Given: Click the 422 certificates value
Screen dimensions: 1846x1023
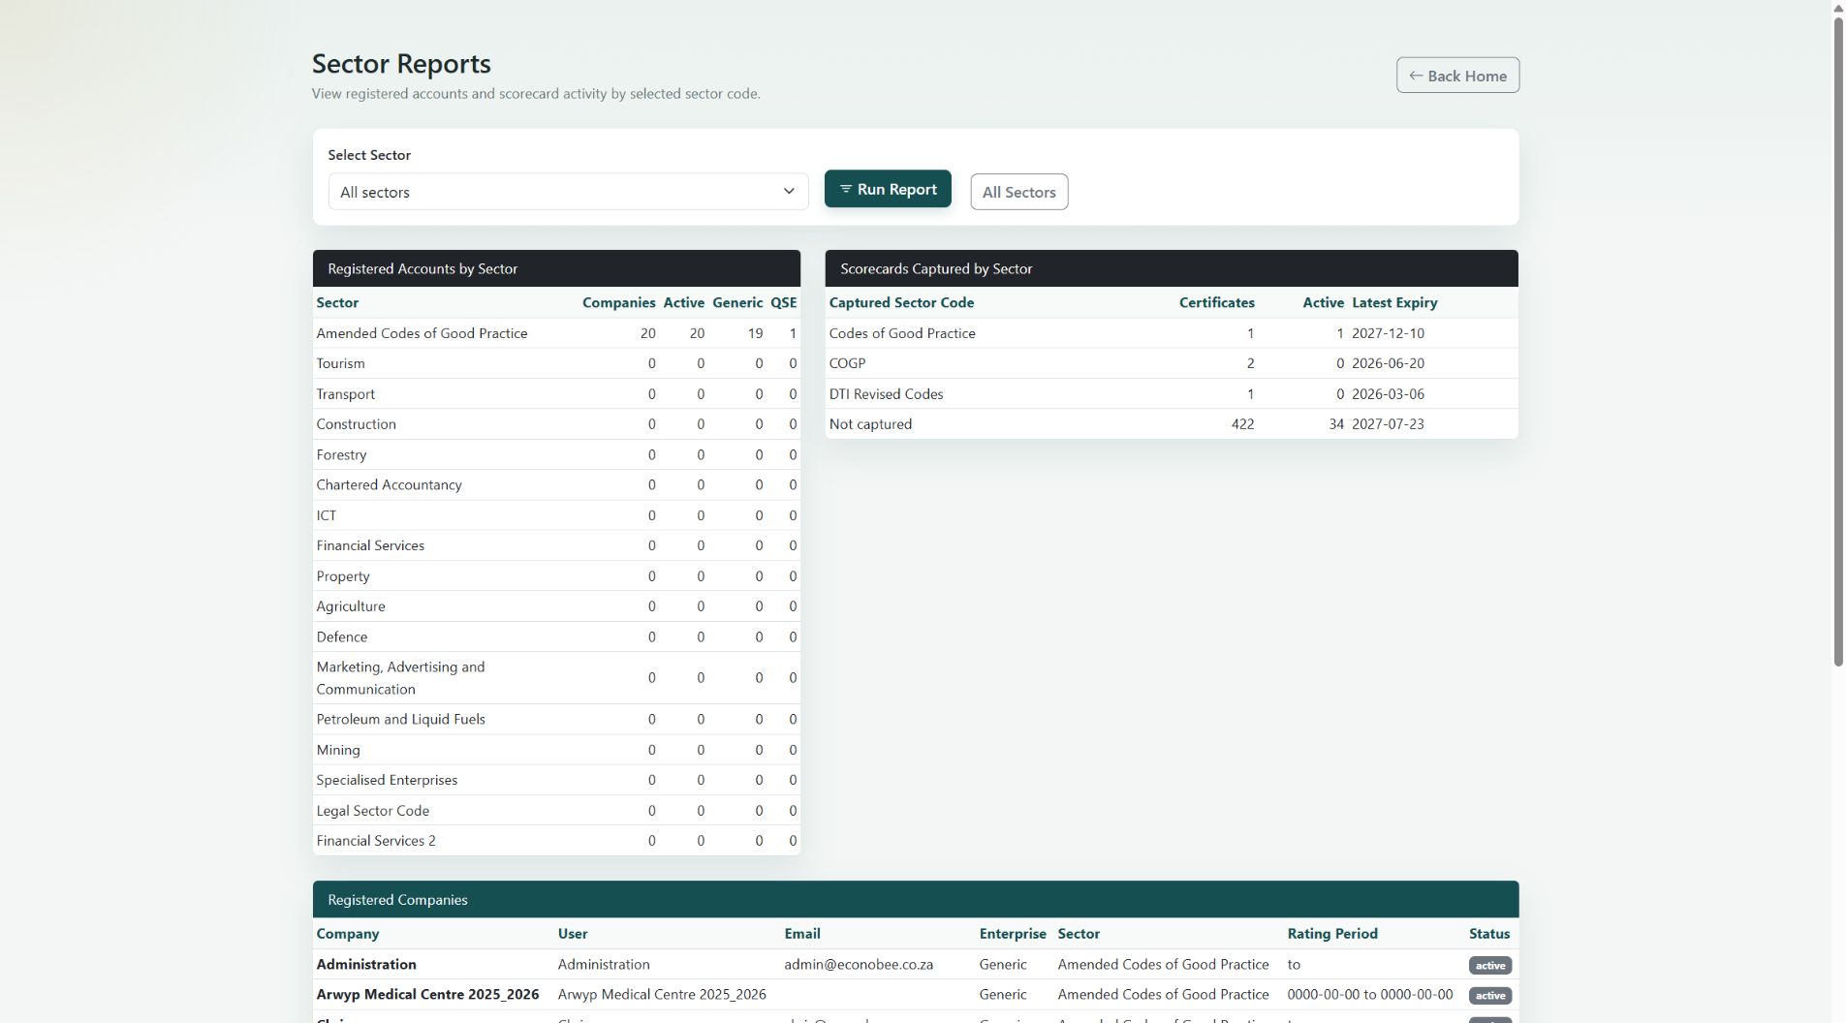Looking at the screenshot, I should coord(1242,424).
